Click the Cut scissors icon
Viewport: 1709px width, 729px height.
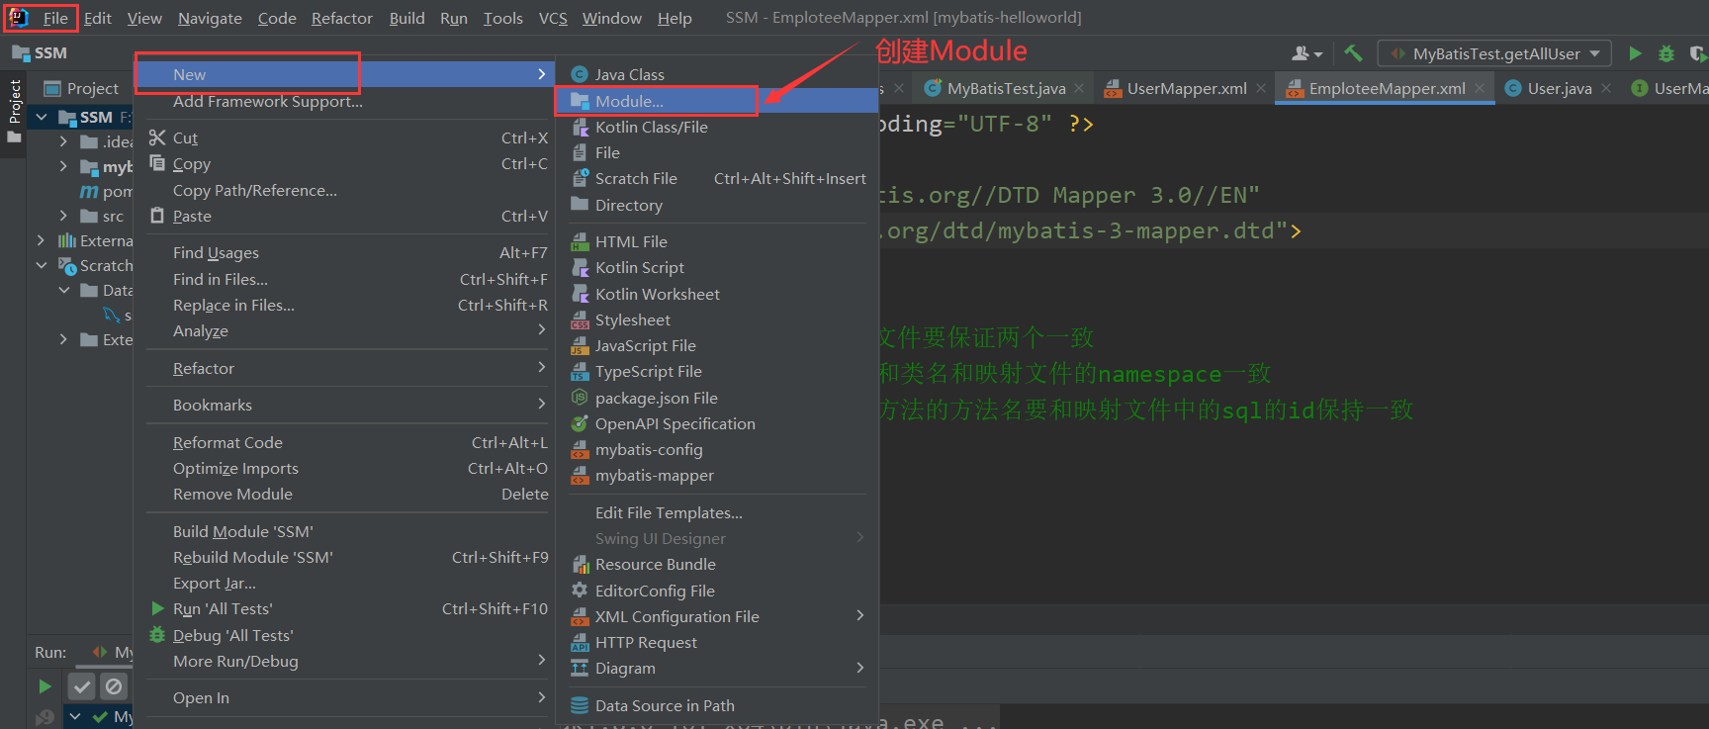(x=157, y=137)
